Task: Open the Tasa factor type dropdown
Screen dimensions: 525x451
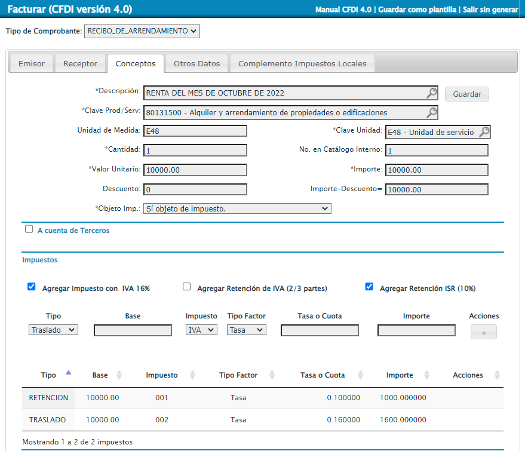Action: click(x=247, y=330)
